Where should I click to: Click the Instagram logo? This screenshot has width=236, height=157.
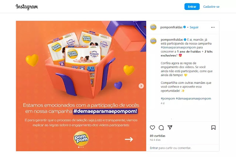(x=27, y=7)
